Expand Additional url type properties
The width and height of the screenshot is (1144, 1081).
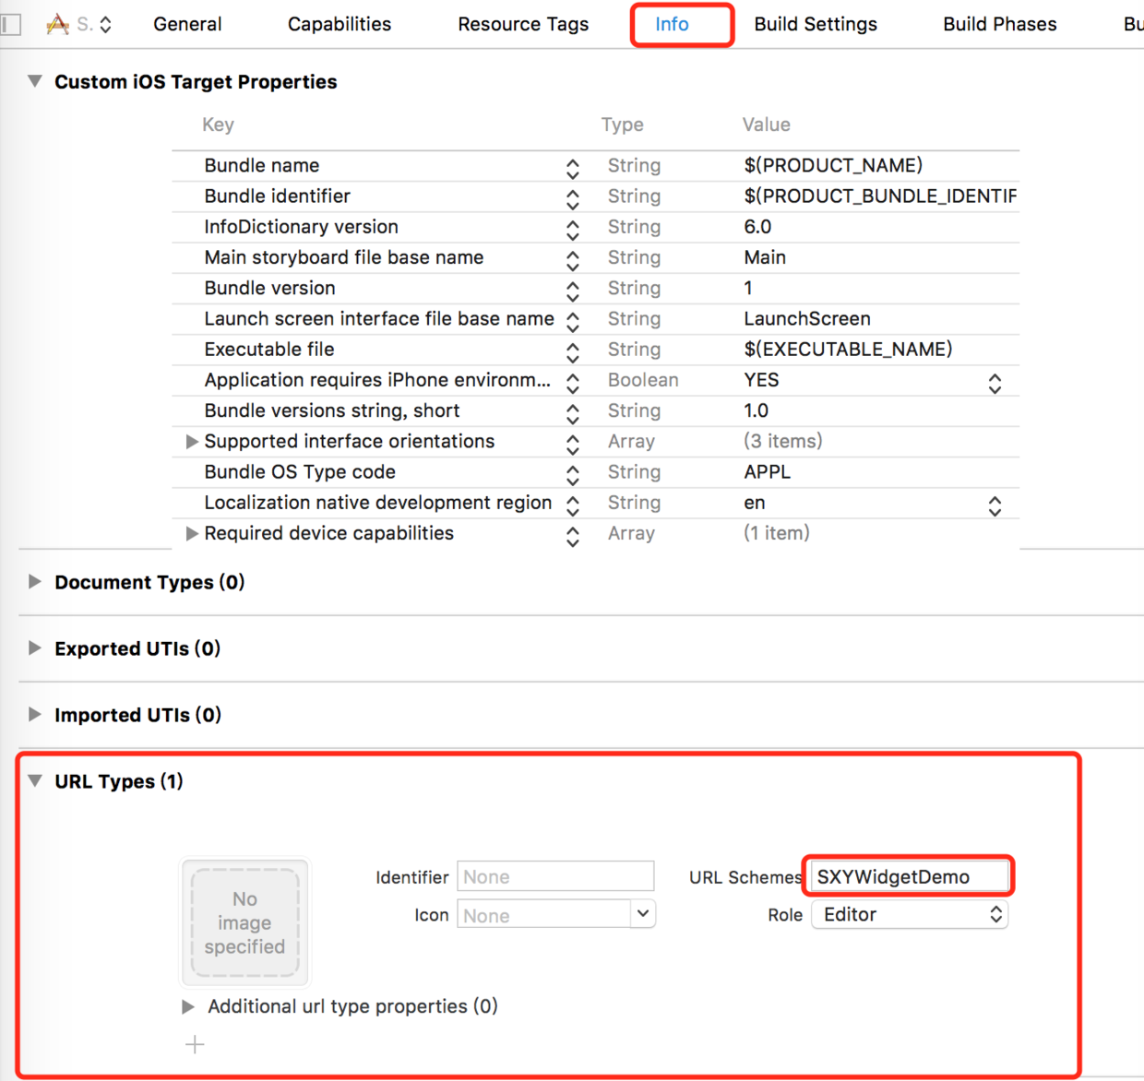click(x=188, y=1006)
